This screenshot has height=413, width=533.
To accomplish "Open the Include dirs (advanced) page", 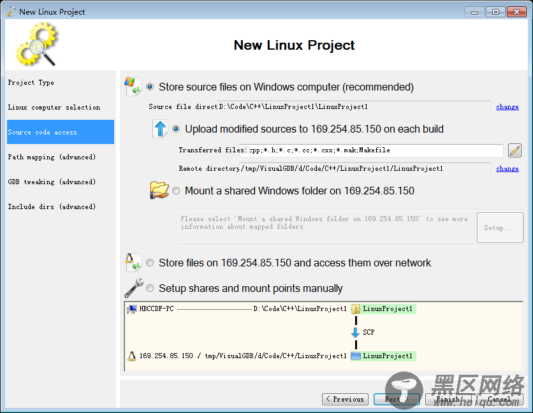I will pos(61,207).
